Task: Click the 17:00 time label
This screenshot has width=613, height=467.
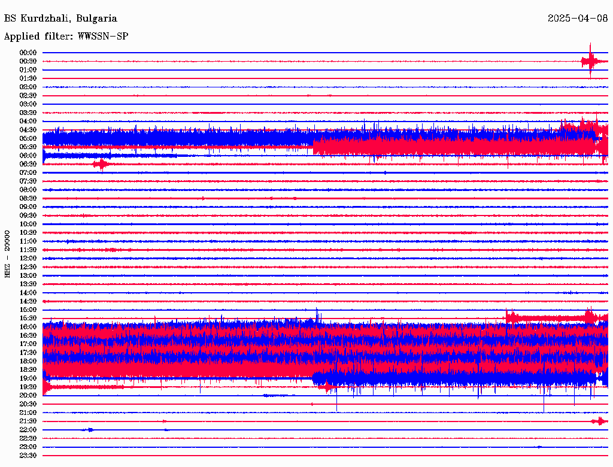Action: [28, 344]
